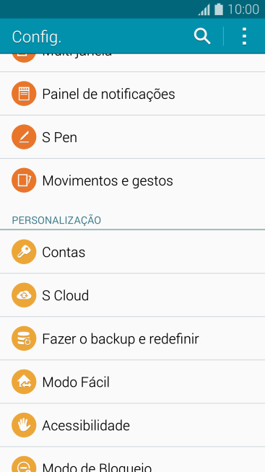
Task: Tap the Contas key icon
Action: click(x=24, y=252)
